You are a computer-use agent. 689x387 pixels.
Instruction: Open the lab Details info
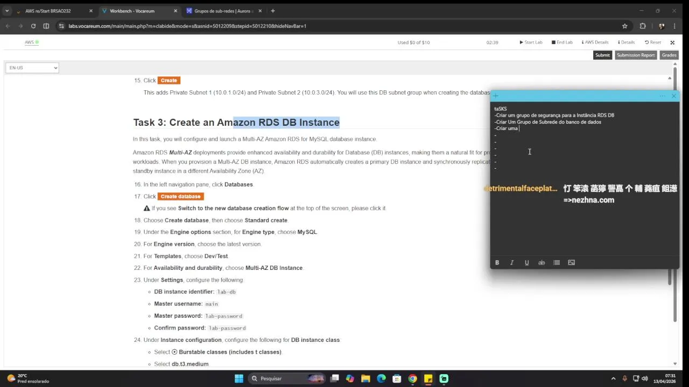click(626, 42)
